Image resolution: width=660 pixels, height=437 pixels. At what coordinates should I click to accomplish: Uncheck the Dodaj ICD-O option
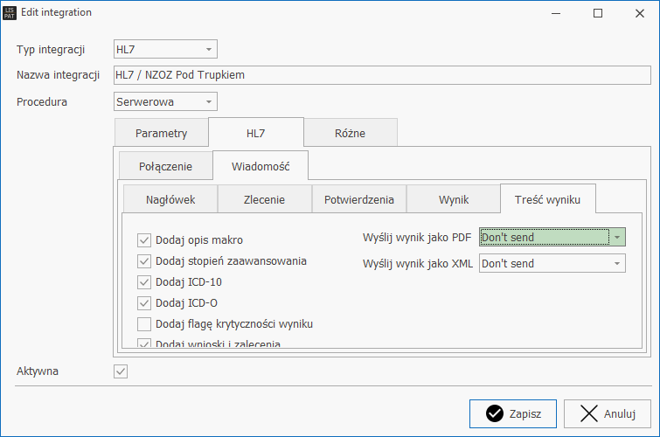(144, 303)
